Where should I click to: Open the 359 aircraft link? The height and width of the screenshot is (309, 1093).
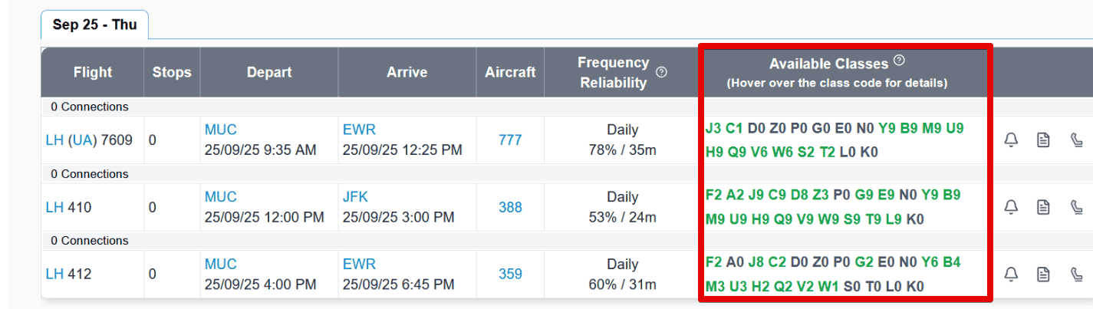point(510,274)
